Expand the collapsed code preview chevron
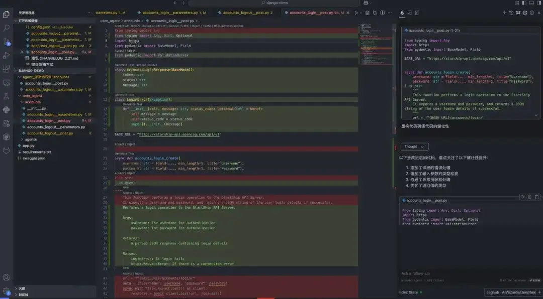The height and width of the screenshot is (299, 543). [x=536, y=115]
